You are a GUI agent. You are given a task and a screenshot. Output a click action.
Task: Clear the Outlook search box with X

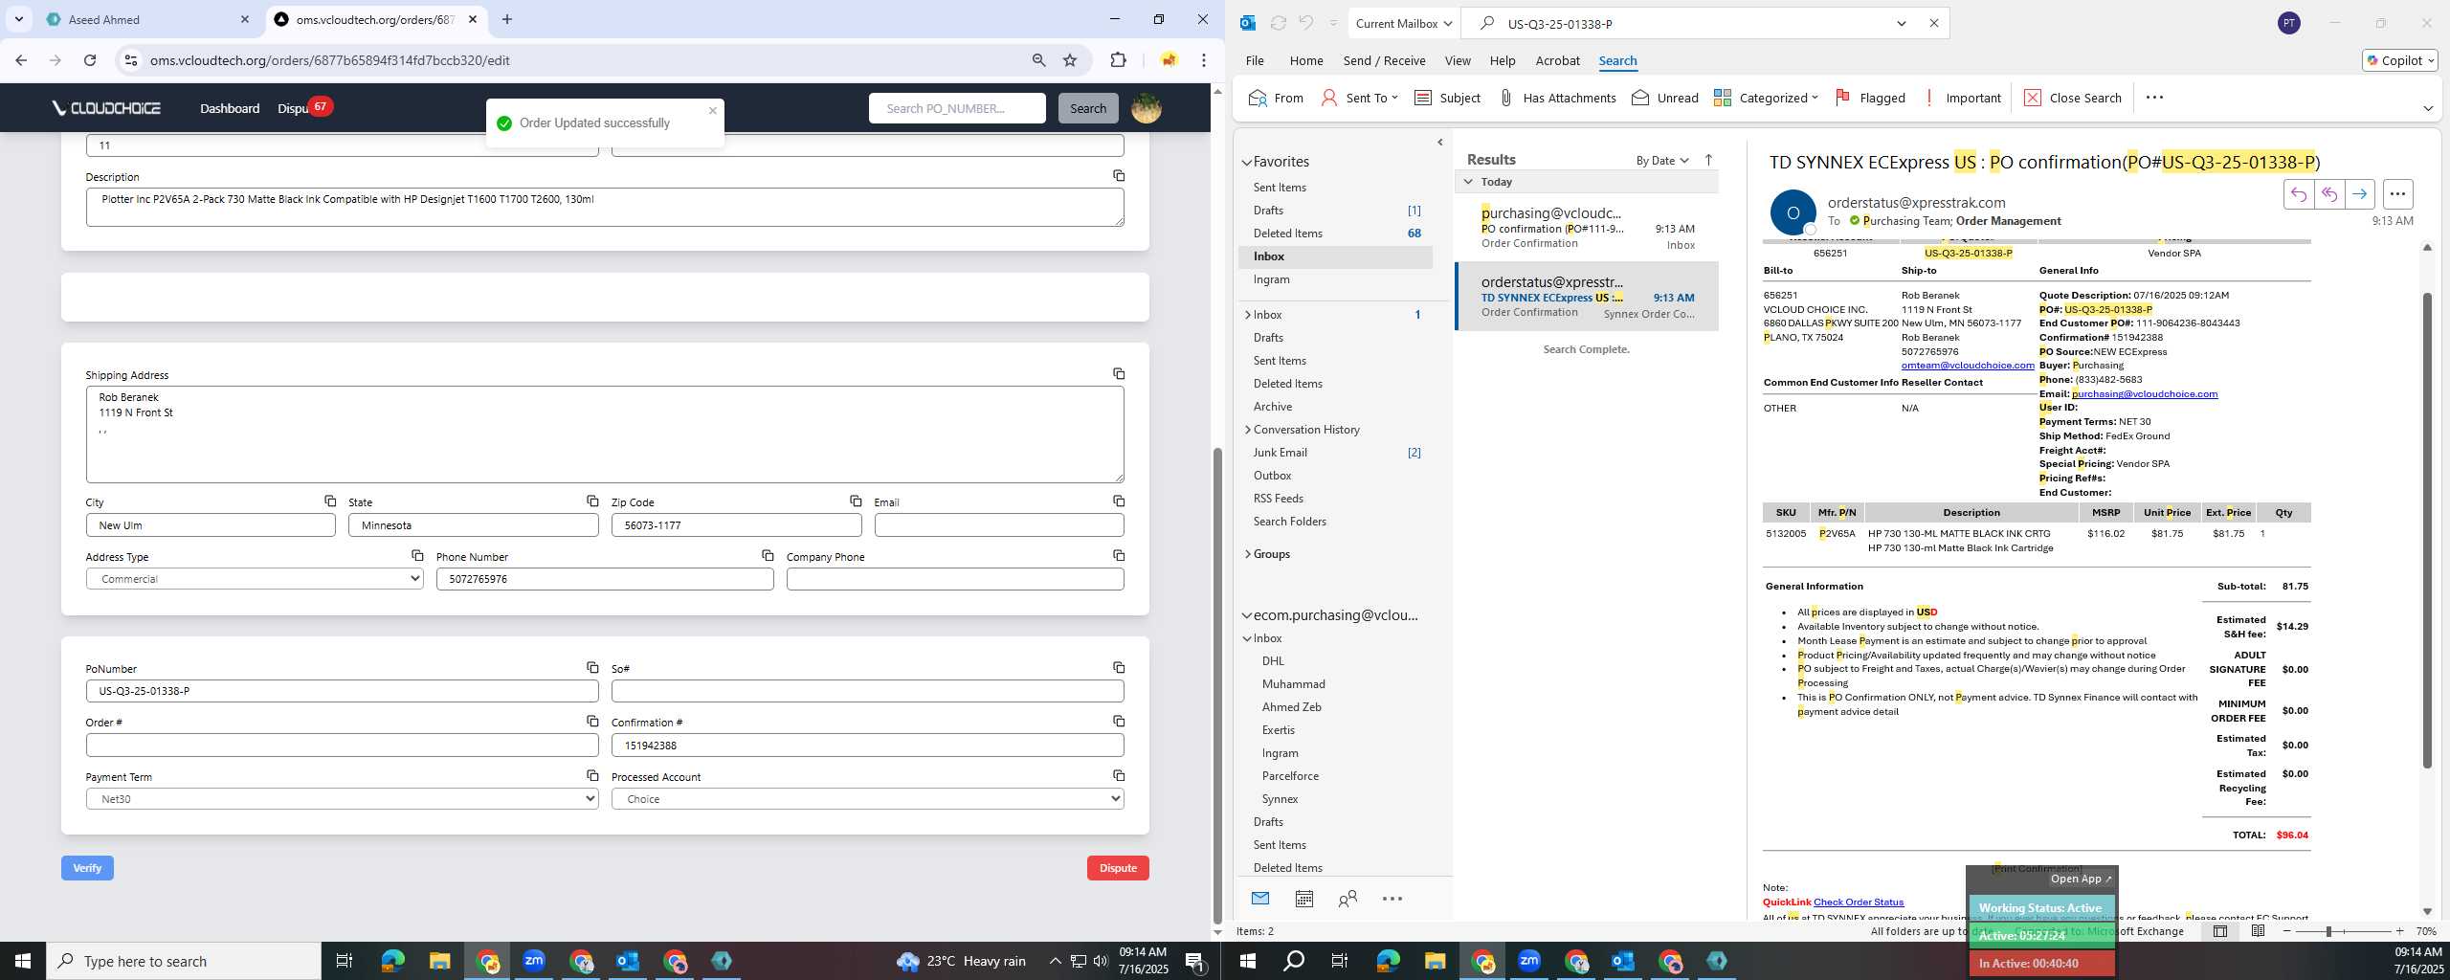1933,24
